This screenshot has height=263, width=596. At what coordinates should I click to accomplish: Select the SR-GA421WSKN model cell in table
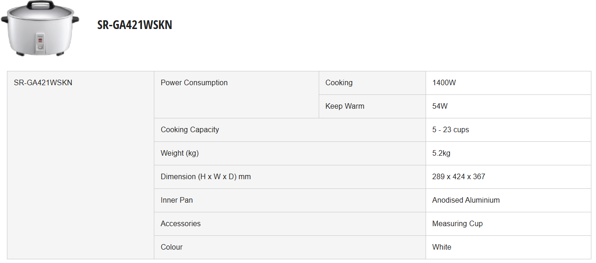pyautogui.click(x=43, y=83)
